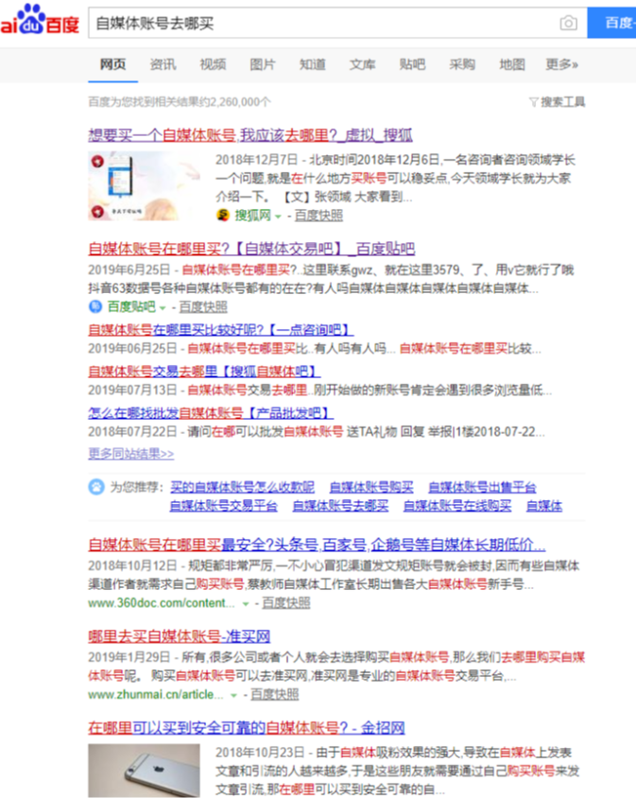Open 怎么在哪找批发自媒体账号【产品批发吧】 link
The width and height of the screenshot is (636, 798).
211,413
